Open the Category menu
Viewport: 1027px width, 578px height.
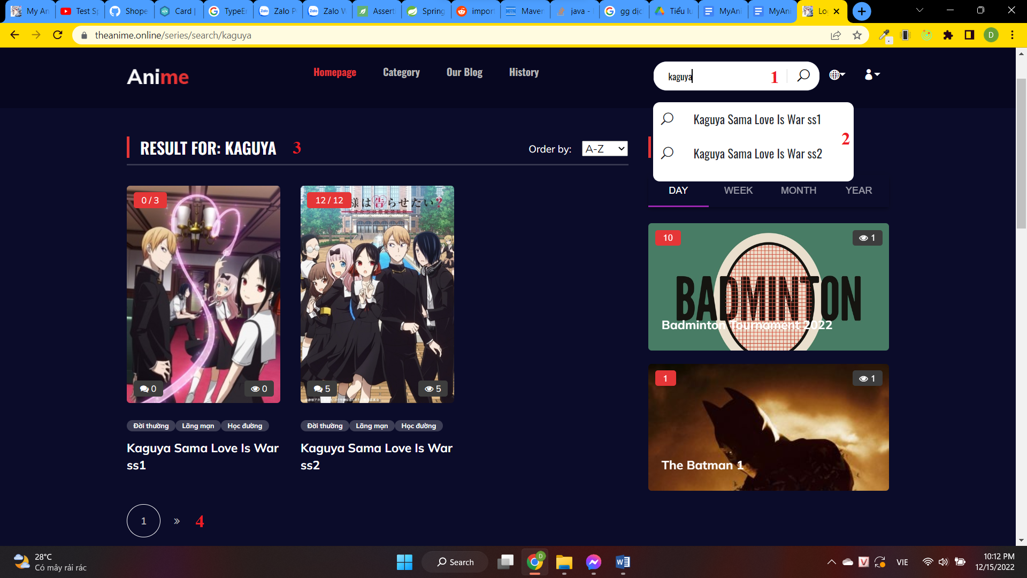pos(401,72)
